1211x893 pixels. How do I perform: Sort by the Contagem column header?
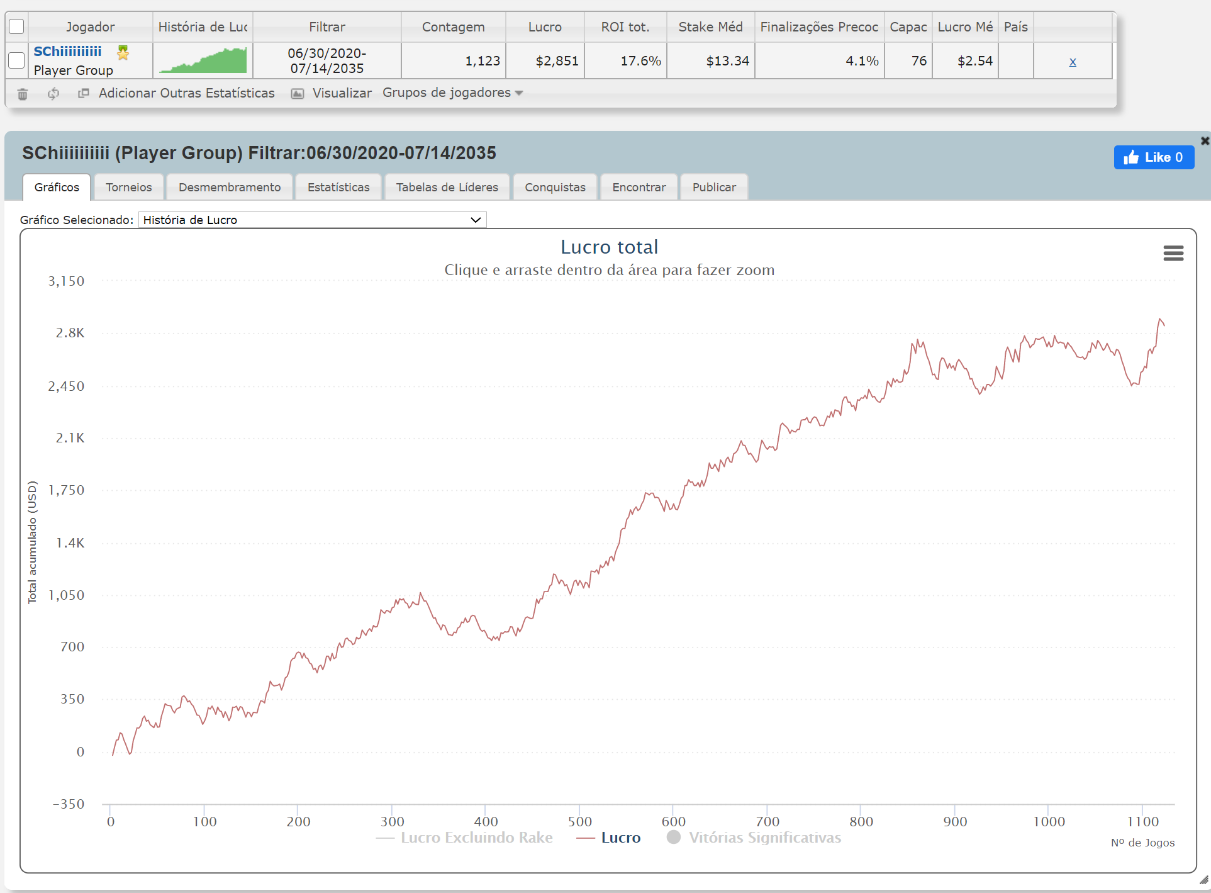click(453, 26)
